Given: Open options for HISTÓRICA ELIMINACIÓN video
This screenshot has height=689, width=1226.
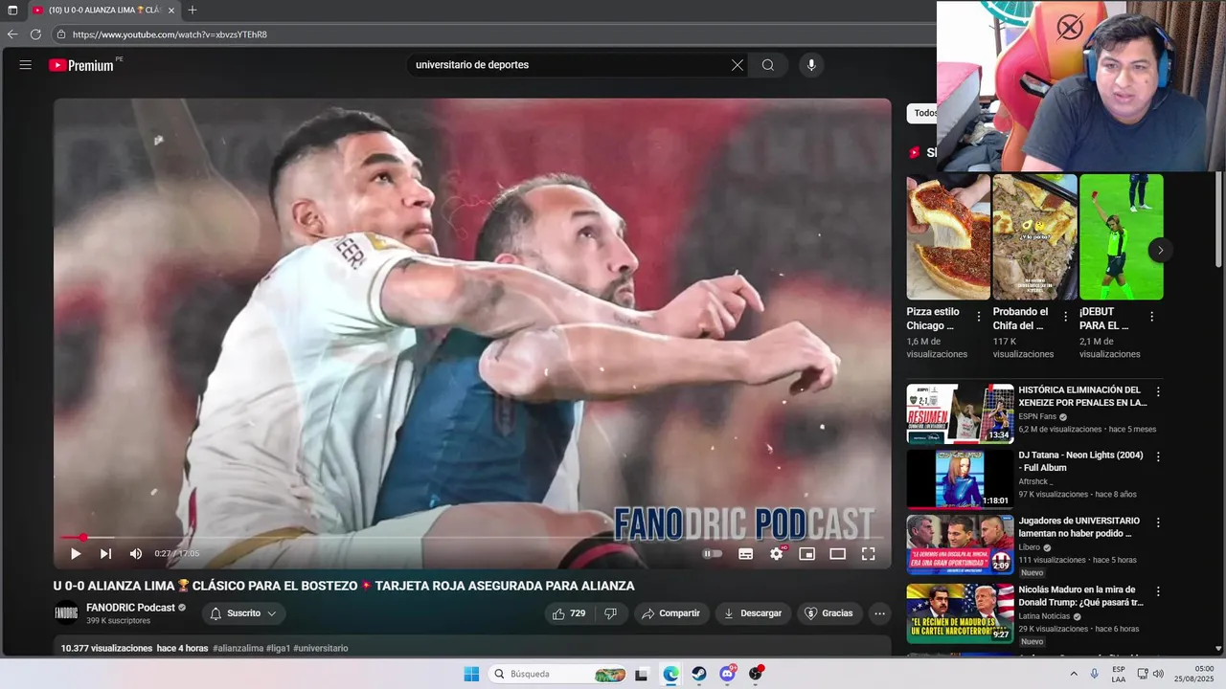Looking at the screenshot, I should tap(1158, 391).
